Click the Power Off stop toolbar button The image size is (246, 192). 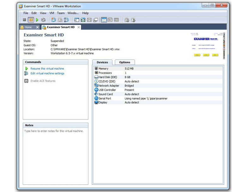pyautogui.click(x=25, y=20)
